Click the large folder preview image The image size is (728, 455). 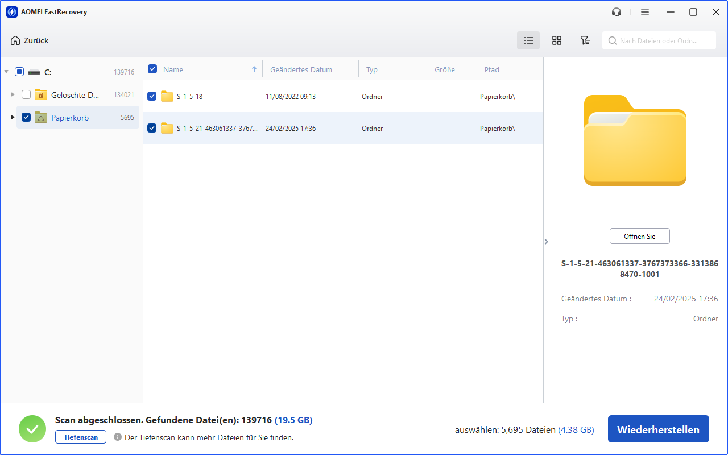click(x=635, y=140)
